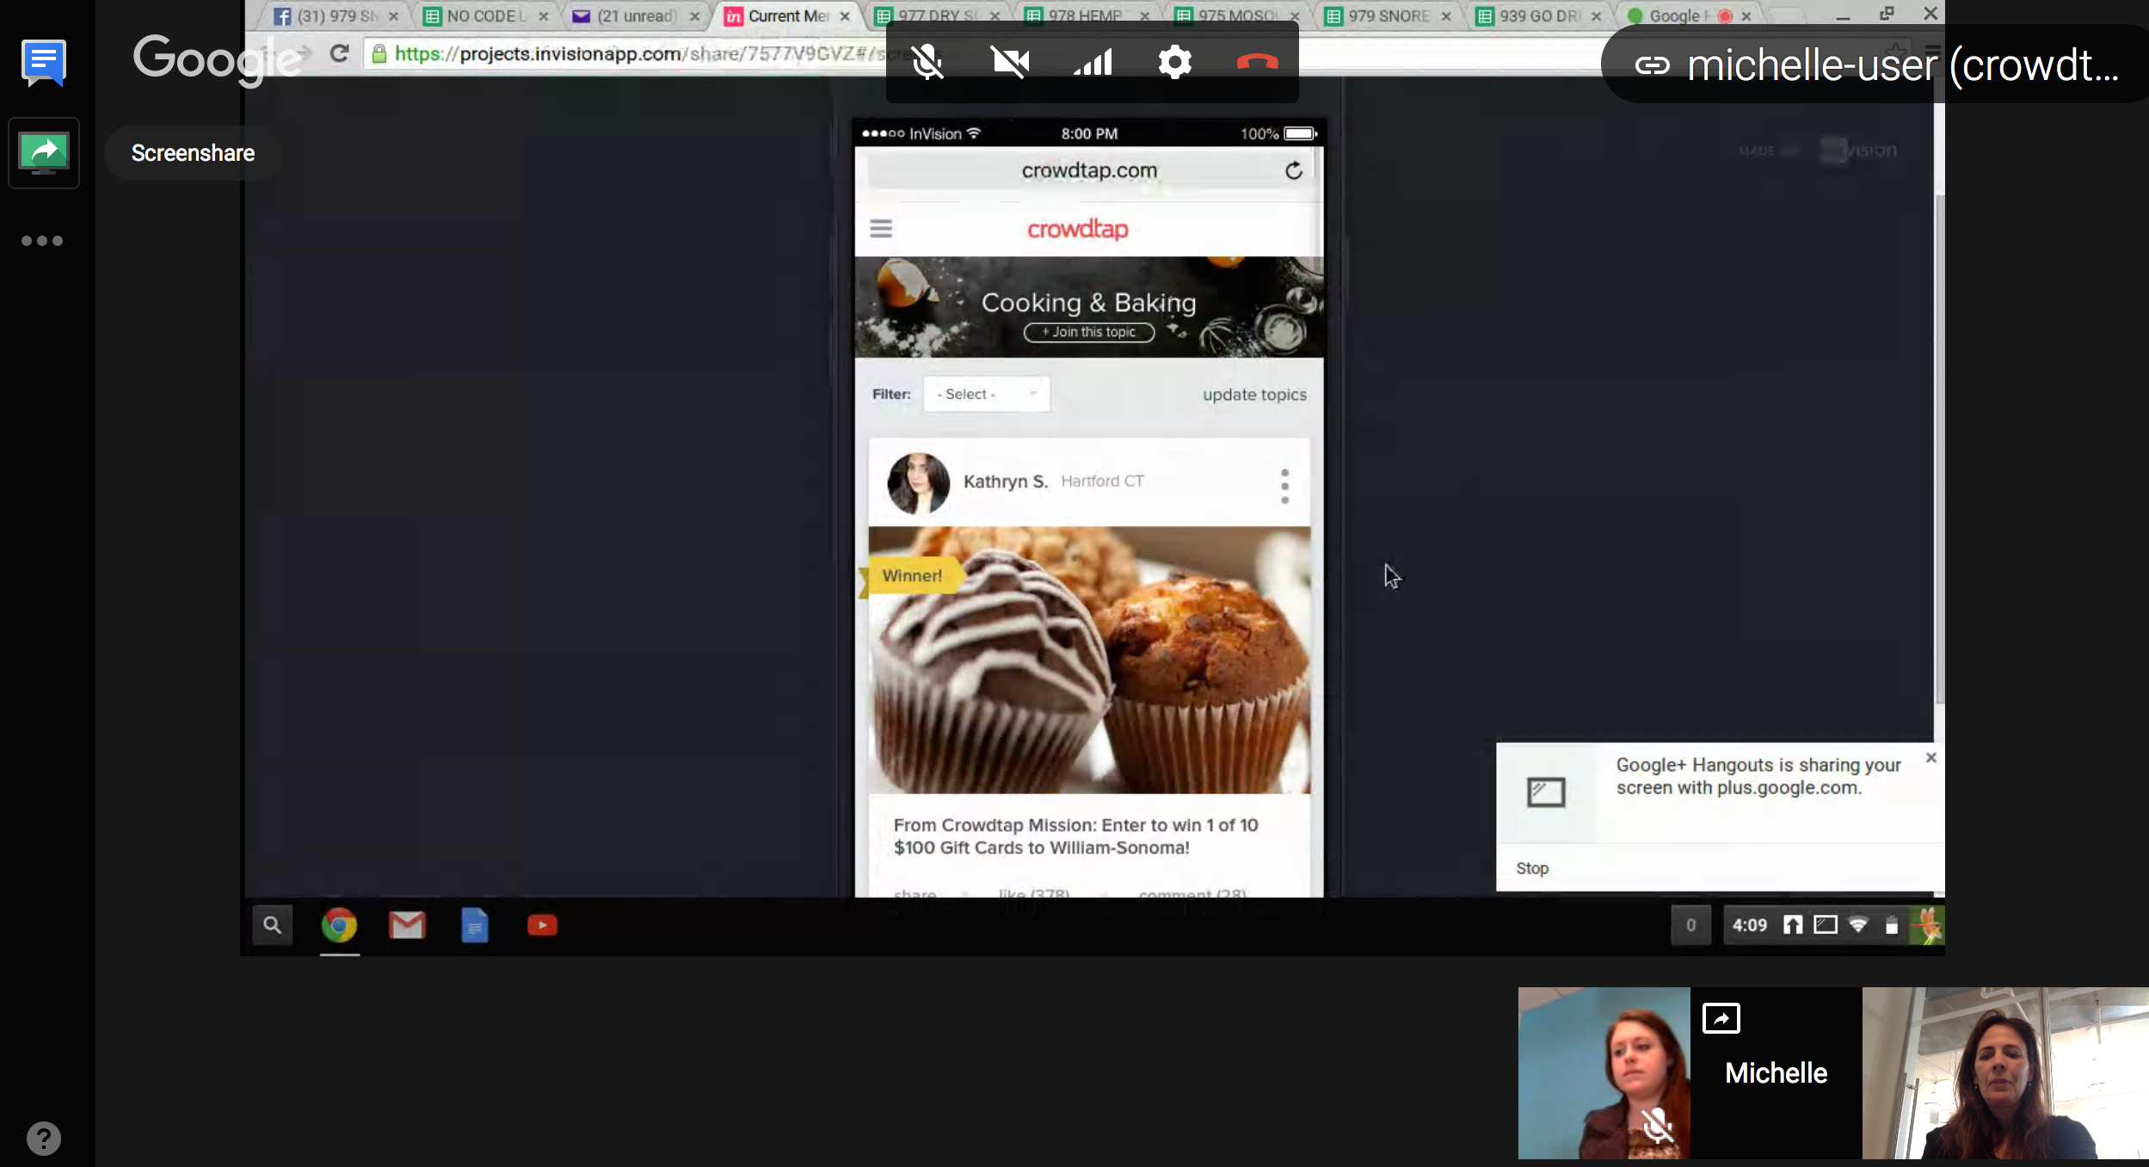This screenshot has width=2149, height=1167.
Task: Click Join this topic button
Action: [x=1089, y=332]
